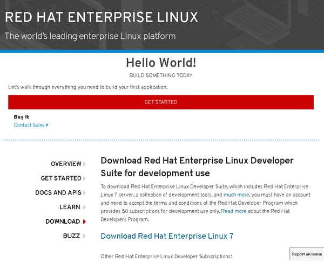Select OVERVIEW in the side menu
The height and width of the screenshot is (263, 324).
point(66,164)
